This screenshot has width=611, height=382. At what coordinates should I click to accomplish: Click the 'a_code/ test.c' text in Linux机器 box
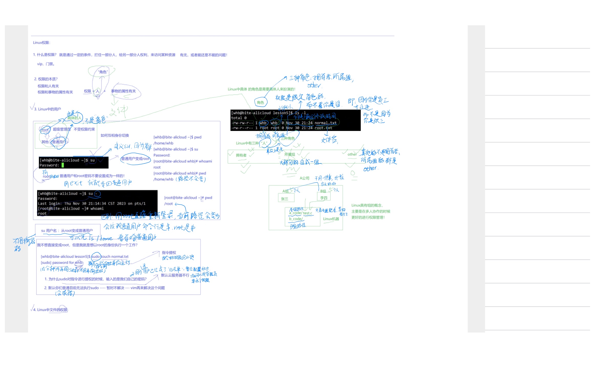301,213
